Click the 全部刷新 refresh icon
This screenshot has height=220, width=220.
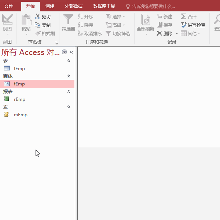point(146,20)
